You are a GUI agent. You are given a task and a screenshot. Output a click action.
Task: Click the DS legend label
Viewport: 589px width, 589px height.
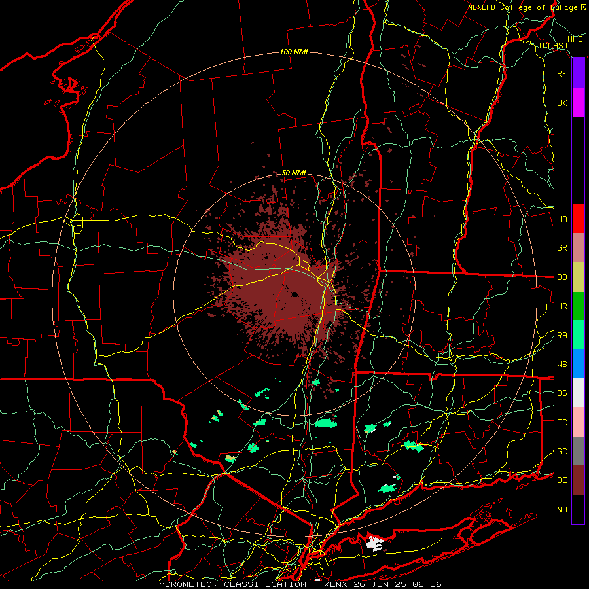point(562,393)
